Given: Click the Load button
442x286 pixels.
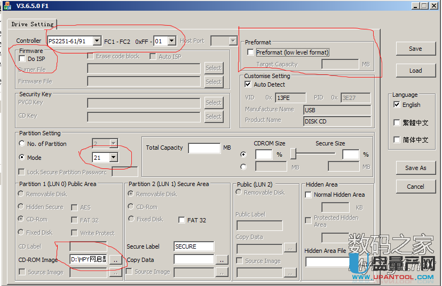Looking at the screenshot, I should point(415,71).
